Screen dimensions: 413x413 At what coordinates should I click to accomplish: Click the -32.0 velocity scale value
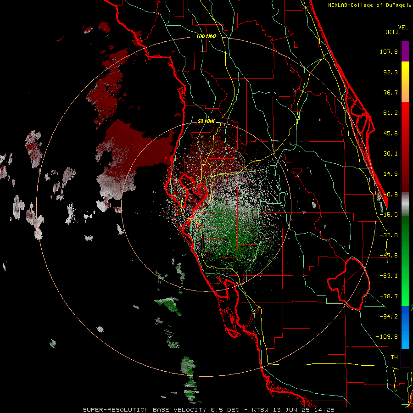(389, 235)
